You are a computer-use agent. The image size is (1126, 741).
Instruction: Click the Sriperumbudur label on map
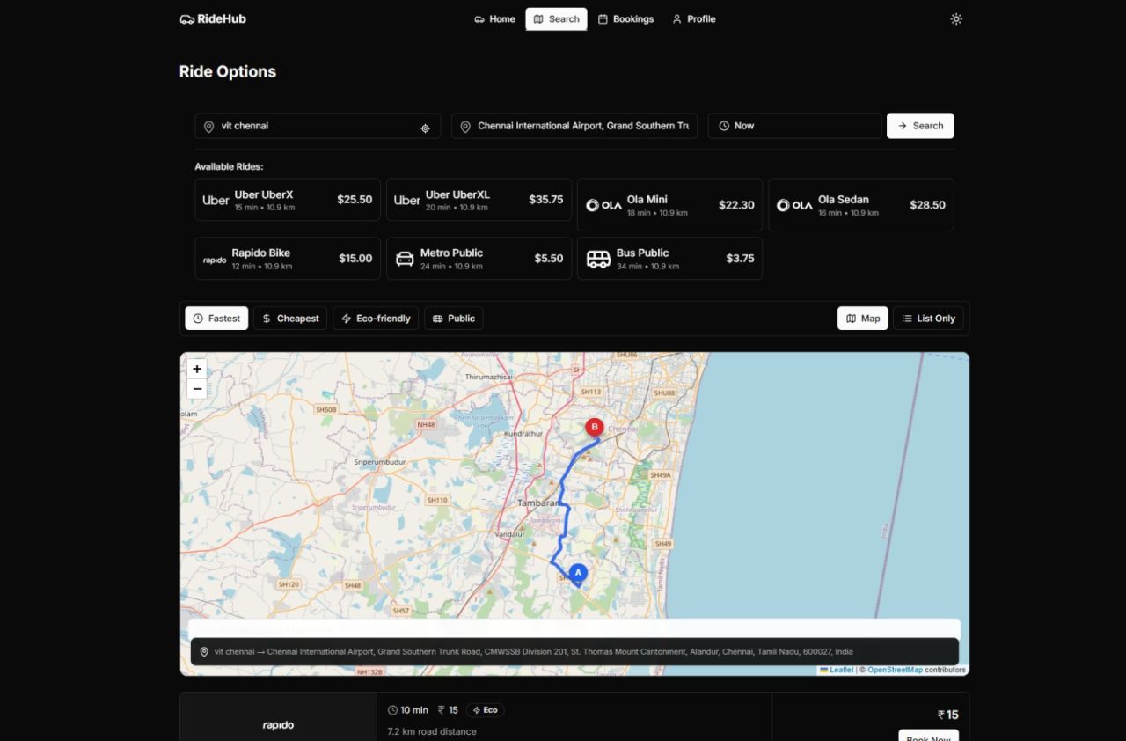(380, 462)
